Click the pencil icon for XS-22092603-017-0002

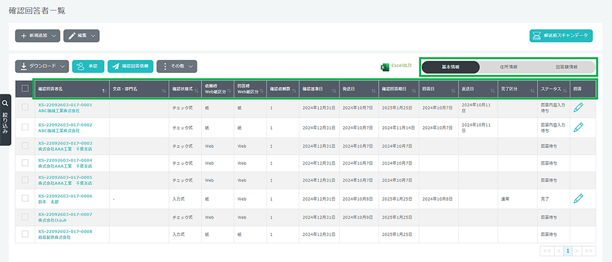(x=578, y=127)
